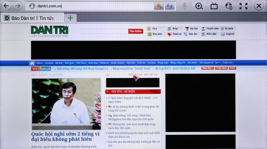Screen dimensions: 267x149
Task: Open the Tình yêu menu item
Action: [x=228, y=63]
